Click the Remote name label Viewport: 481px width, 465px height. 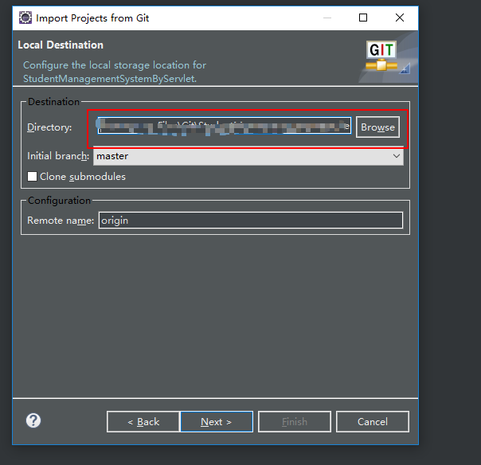click(61, 221)
